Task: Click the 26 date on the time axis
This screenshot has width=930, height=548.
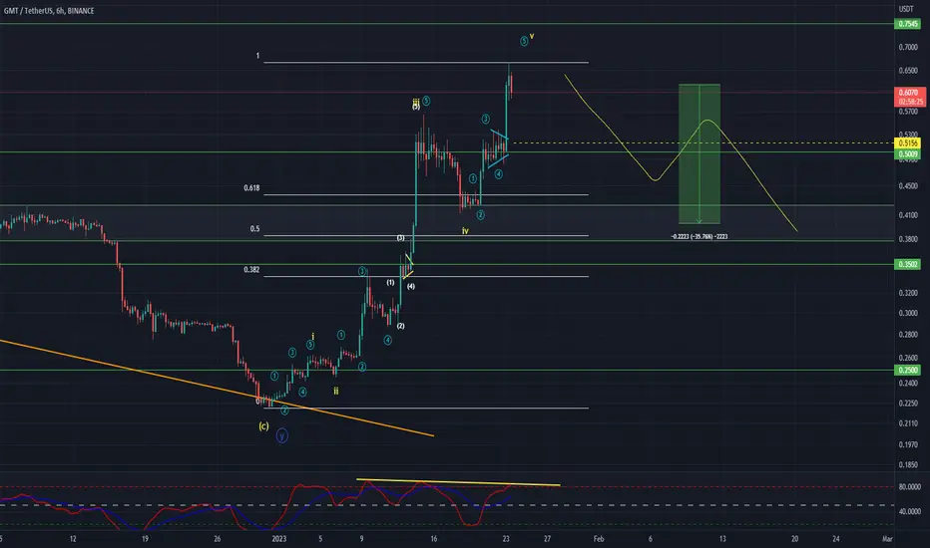Action: 218,538
